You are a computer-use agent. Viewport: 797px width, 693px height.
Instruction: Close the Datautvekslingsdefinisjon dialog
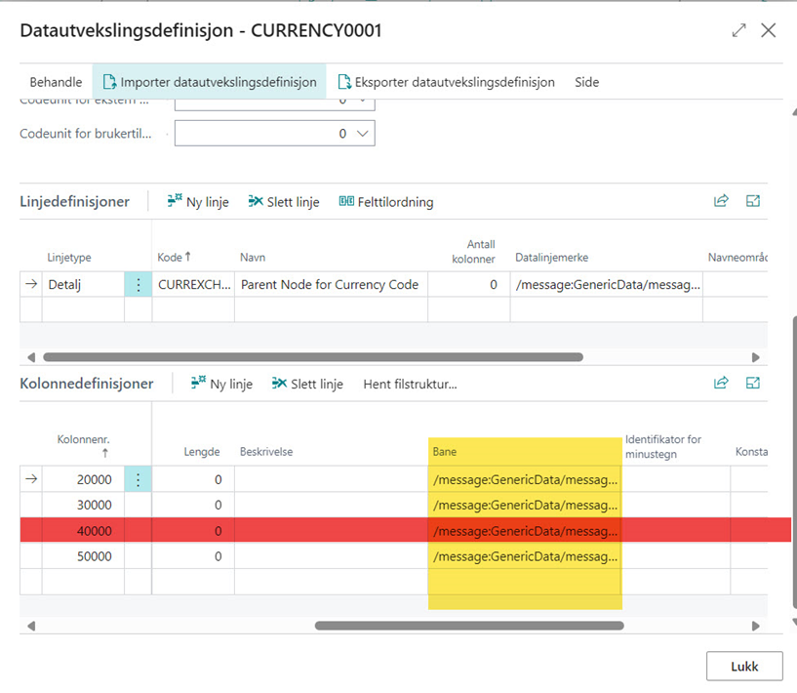coord(768,30)
